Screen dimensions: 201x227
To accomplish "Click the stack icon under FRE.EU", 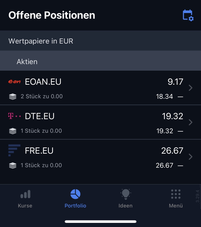I will point(13,166).
